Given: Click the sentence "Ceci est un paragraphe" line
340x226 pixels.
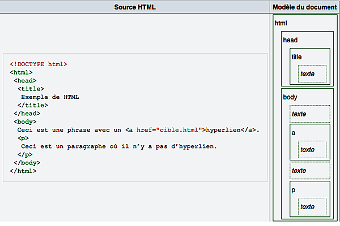Looking at the screenshot, I should (119, 146).
